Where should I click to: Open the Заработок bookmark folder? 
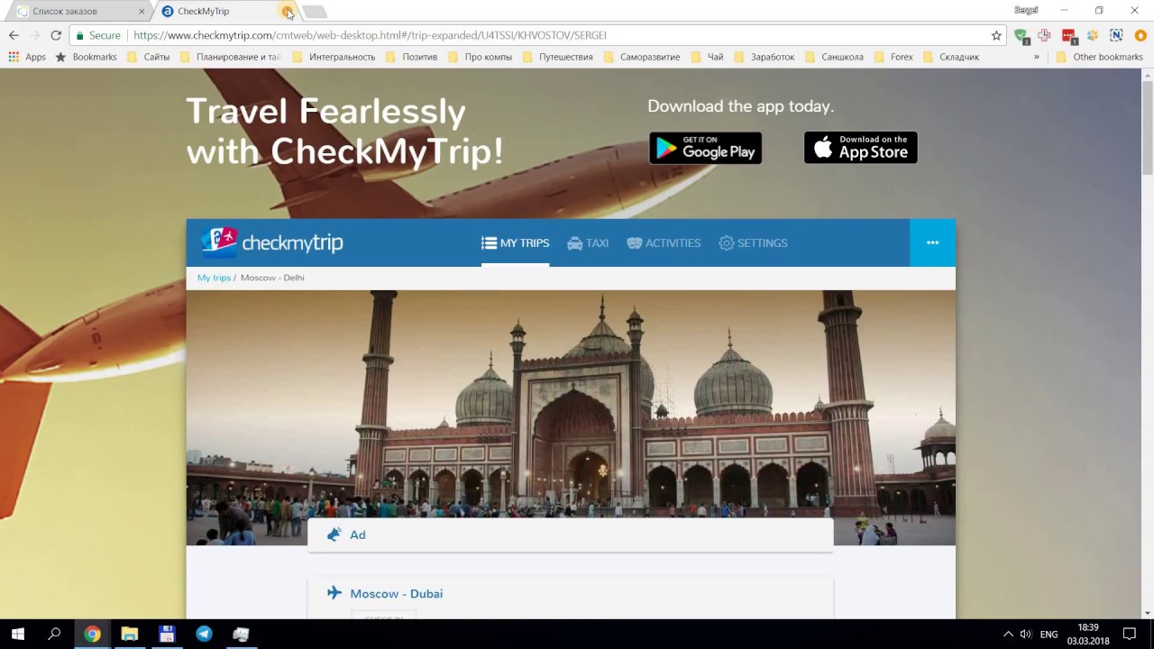click(765, 57)
